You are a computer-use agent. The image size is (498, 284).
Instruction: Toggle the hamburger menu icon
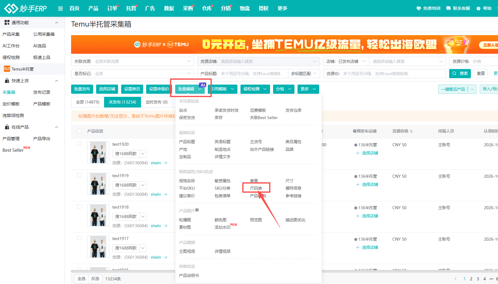60,9
